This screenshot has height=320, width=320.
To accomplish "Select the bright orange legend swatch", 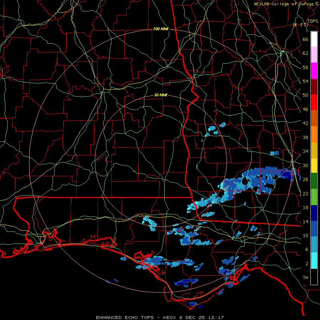I will (314, 134).
